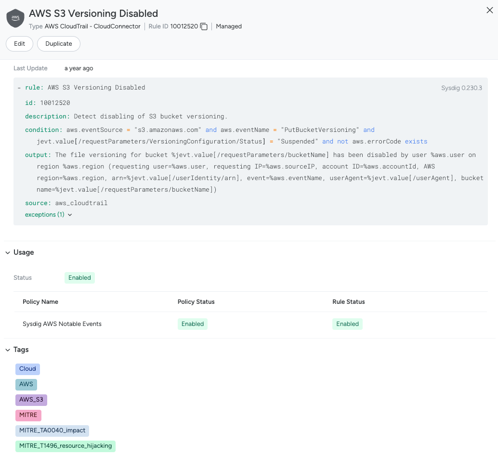Select the MITRE tag
The image size is (498, 456).
click(28, 415)
